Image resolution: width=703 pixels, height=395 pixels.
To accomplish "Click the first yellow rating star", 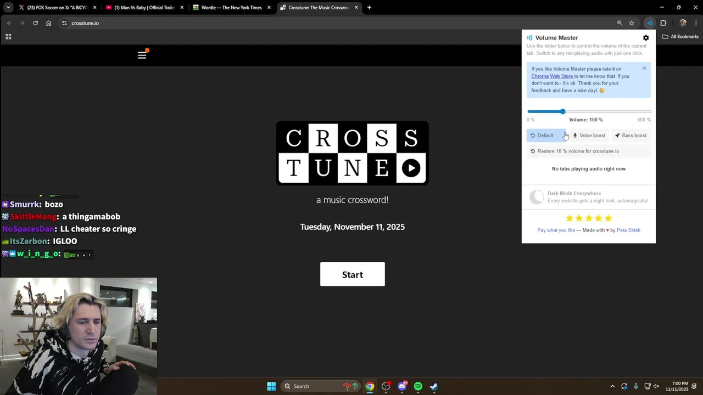I will (570, 218).
